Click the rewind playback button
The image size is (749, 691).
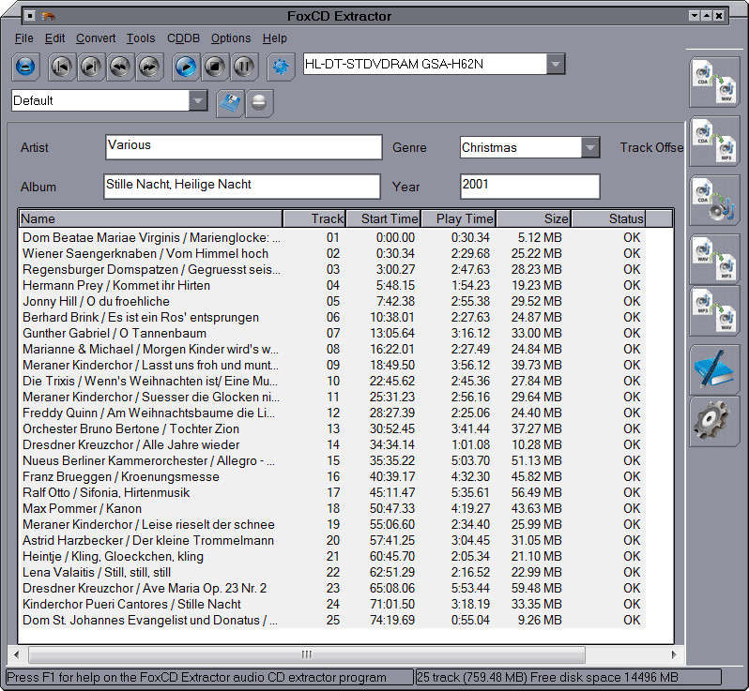click(120, 67)
